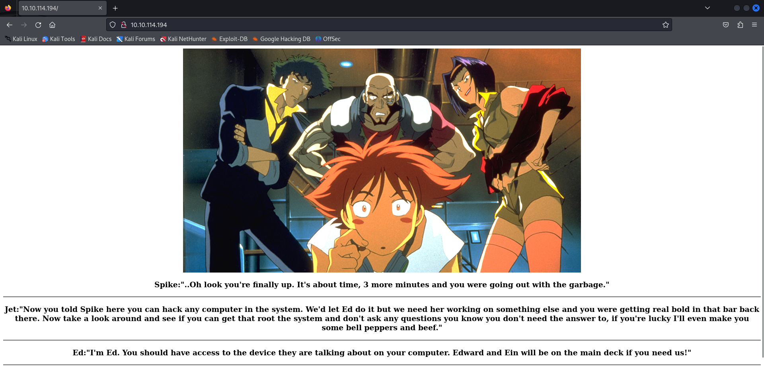Reload the current page
Image resolution: width=764 pixels, height=374 pixels.
38,25
